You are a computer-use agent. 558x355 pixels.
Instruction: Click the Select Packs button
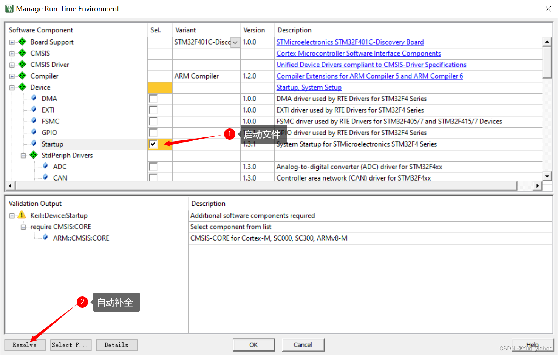[x=71, y=345]
